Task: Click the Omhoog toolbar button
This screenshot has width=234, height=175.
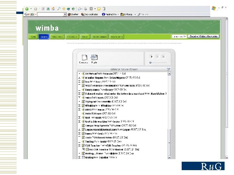Action: [126, 15]
